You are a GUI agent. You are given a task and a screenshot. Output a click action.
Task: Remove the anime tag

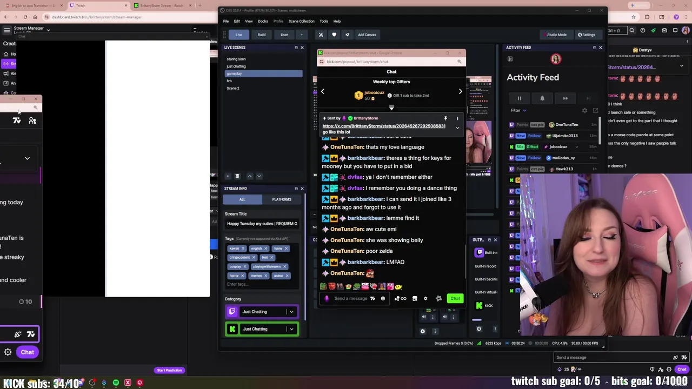tap(287, 276)
